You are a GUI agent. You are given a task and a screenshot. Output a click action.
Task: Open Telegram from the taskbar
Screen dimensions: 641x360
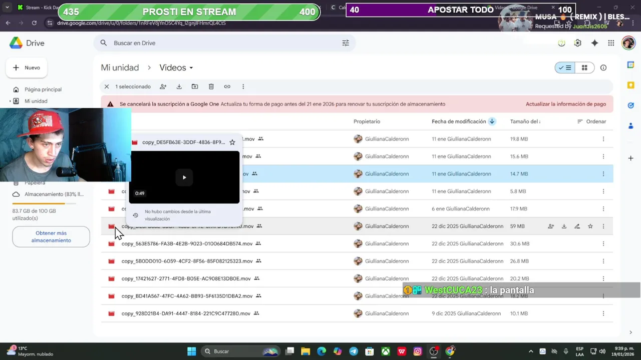(354, 351)
